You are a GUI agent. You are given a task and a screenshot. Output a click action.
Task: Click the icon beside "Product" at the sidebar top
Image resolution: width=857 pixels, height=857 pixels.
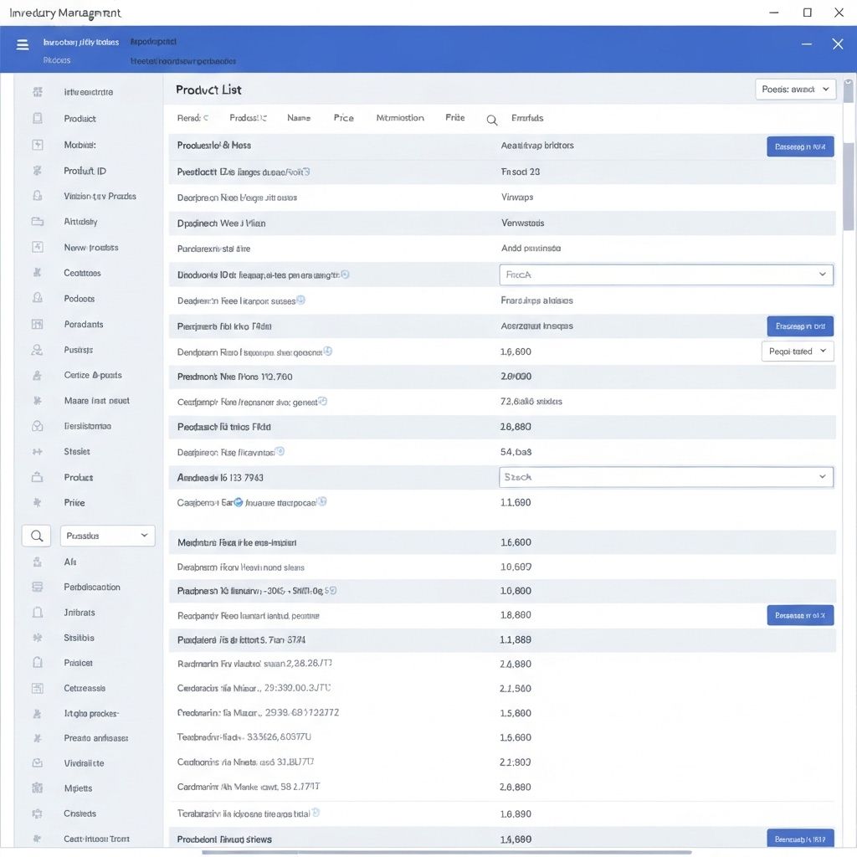click(37, 119)
